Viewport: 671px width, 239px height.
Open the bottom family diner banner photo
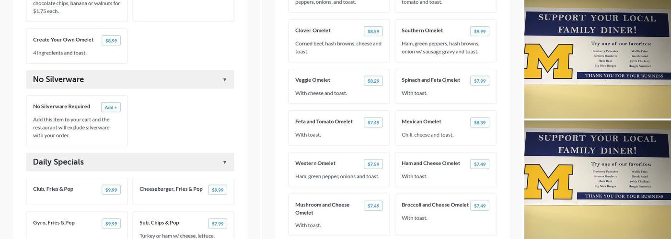click(597, 180)
